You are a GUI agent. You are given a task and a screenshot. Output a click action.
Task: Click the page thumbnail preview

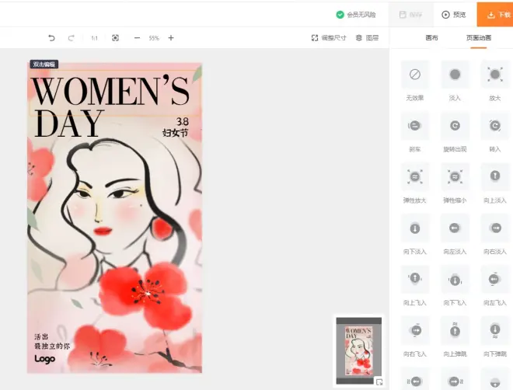point(358,348)
